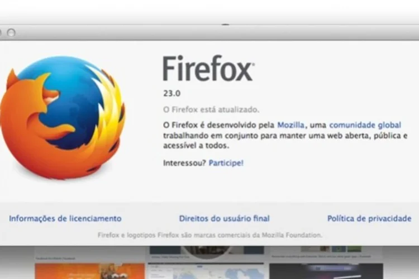Select orange thumbnail in background window
Screen dimensions: 419x279
pos(90,271)
